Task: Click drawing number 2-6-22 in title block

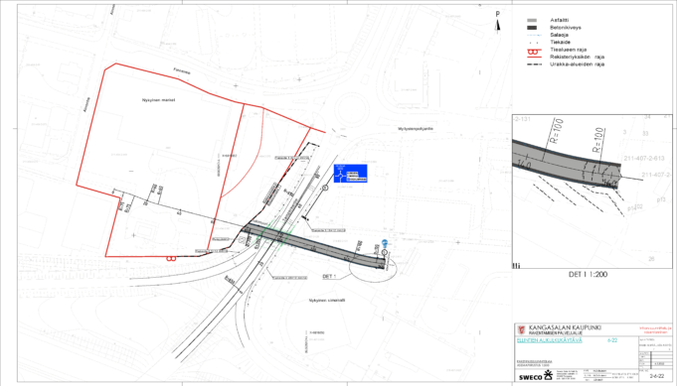Action: 656,376
